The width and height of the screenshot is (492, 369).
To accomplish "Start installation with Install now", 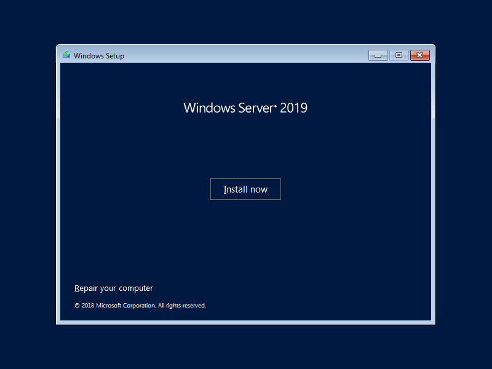I will click(245, 189).
